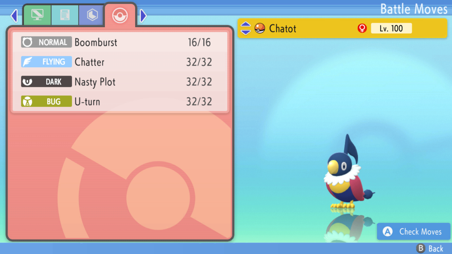
Task: Switch to the trainer memo document tab
Action: click(65, 15)
